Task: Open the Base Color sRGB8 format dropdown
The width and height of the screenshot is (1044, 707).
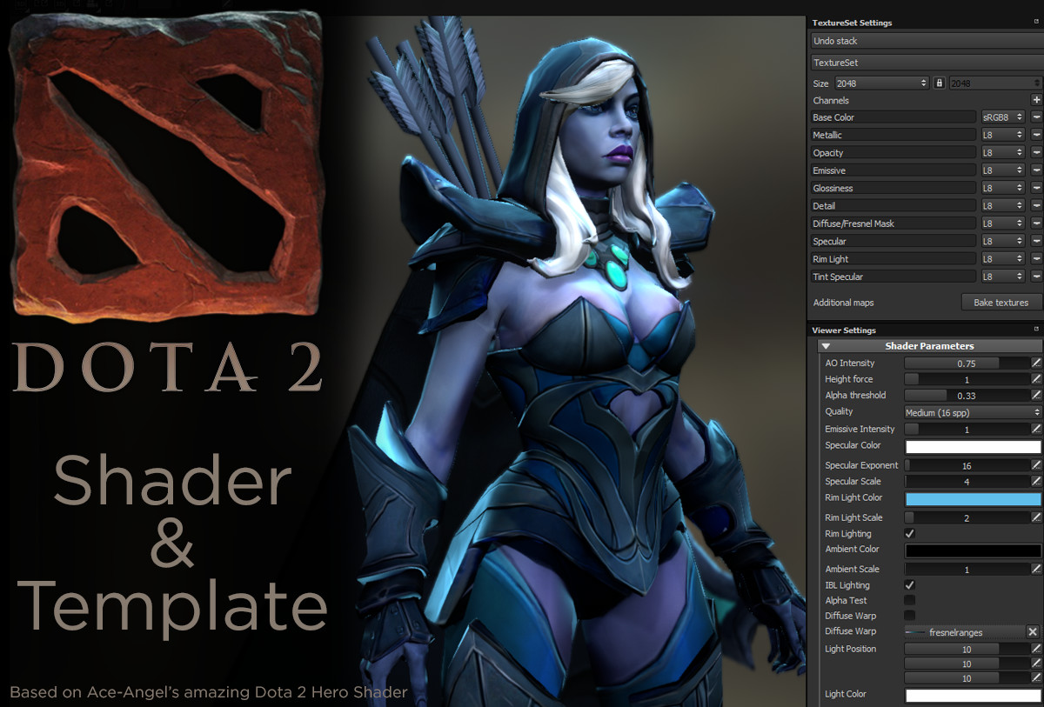Action: pos(1002,117)
